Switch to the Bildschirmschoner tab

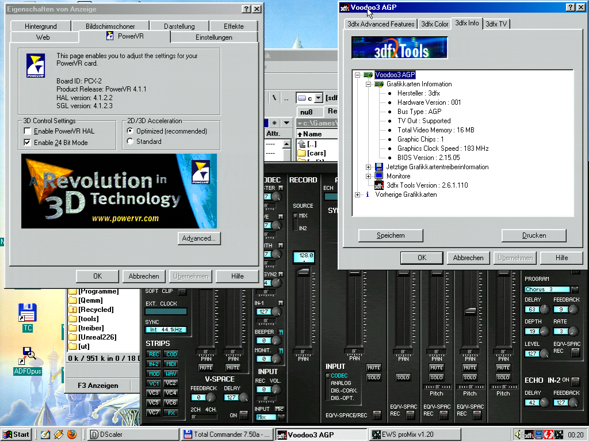(x=110, y=26)
